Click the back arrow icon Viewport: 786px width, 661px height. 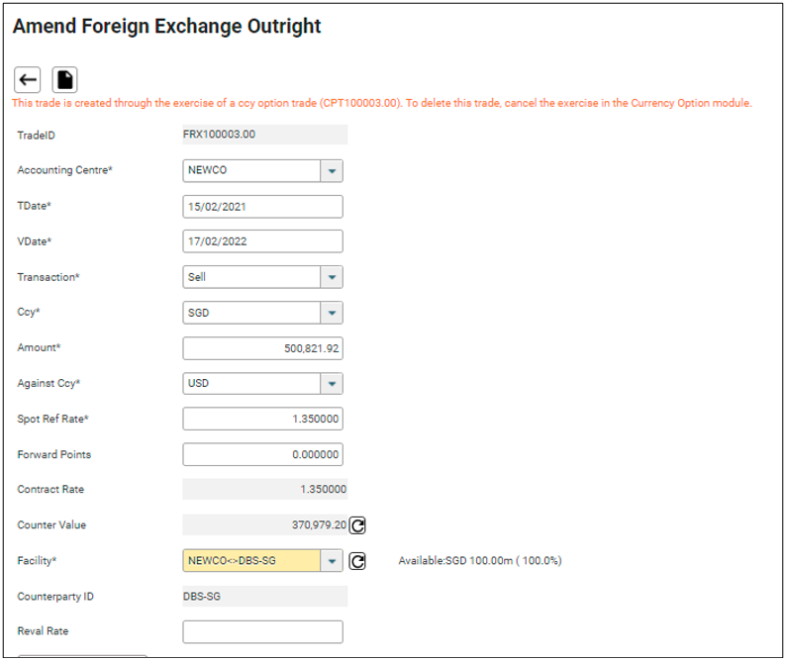click(x=28, y=79)
